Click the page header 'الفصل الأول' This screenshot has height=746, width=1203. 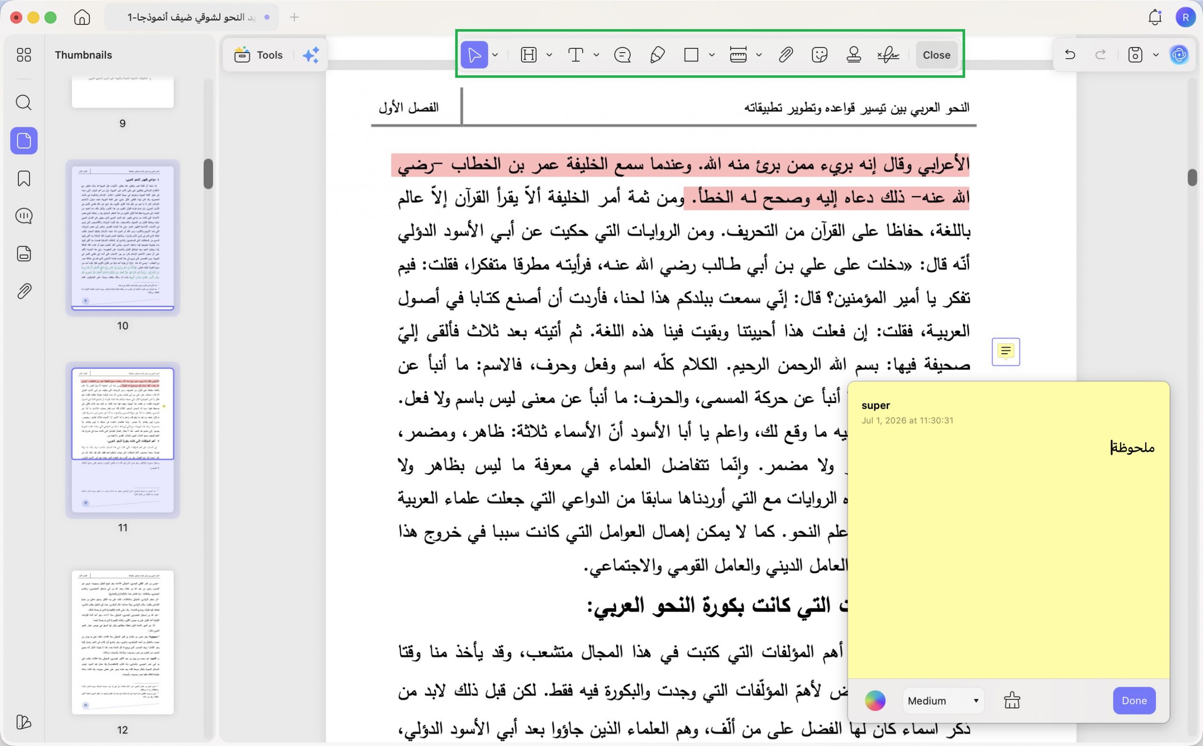point(408,107)
